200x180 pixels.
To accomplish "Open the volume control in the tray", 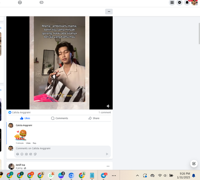I will (165, 176).
